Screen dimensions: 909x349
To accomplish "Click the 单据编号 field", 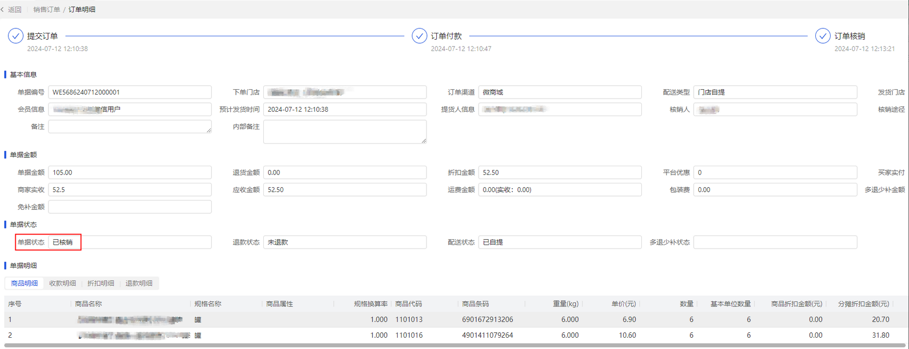I will click(x=129, y=92).
